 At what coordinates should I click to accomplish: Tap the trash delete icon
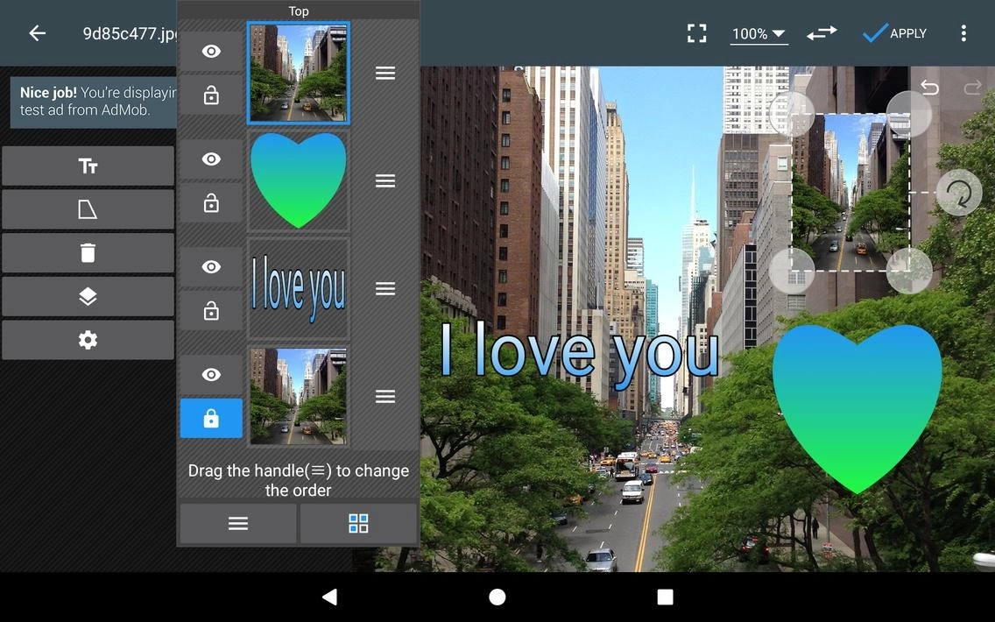click(x=88, y=253)
